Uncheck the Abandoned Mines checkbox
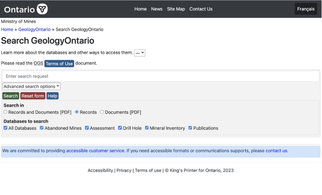 pyautogui.click(x=42, y=128)
